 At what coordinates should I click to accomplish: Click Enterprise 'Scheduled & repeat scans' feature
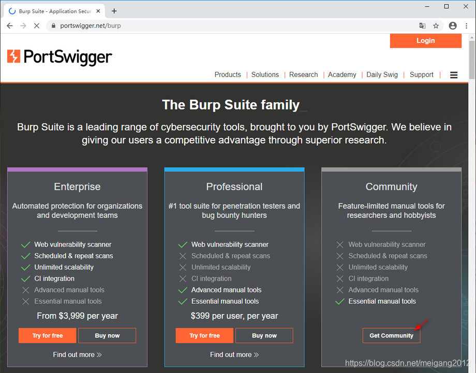pyautogui.click(x=73, y=256)
